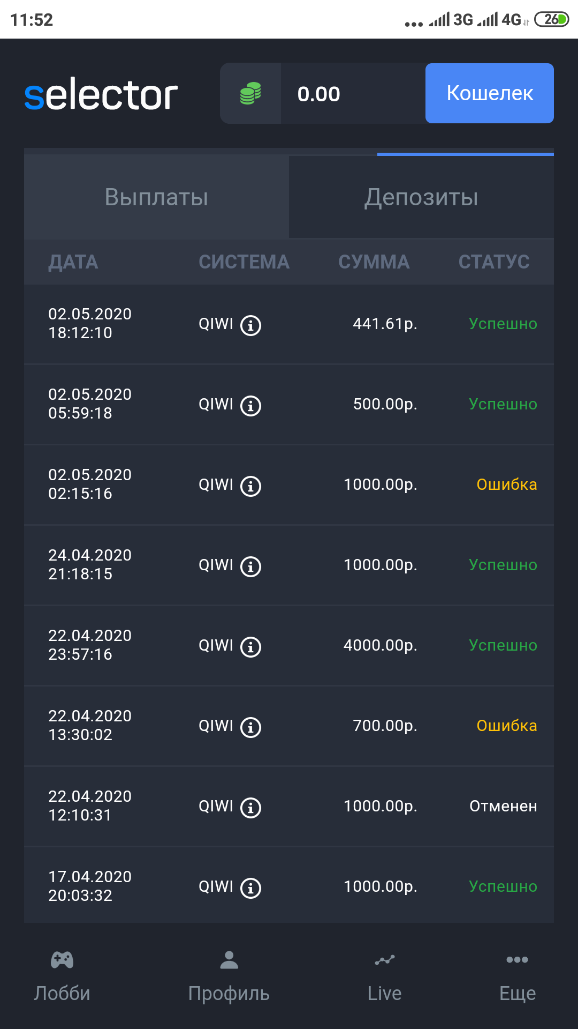Image resolution: width=578 pixels, height=1029 pixels.
Task: Open QIWI info for 441.61р. deposit
Action: [x=250, y=325]
